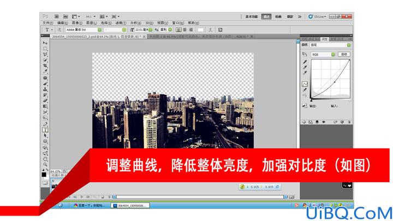
Task: Select the Brush tool
Action: click(45, 83)
